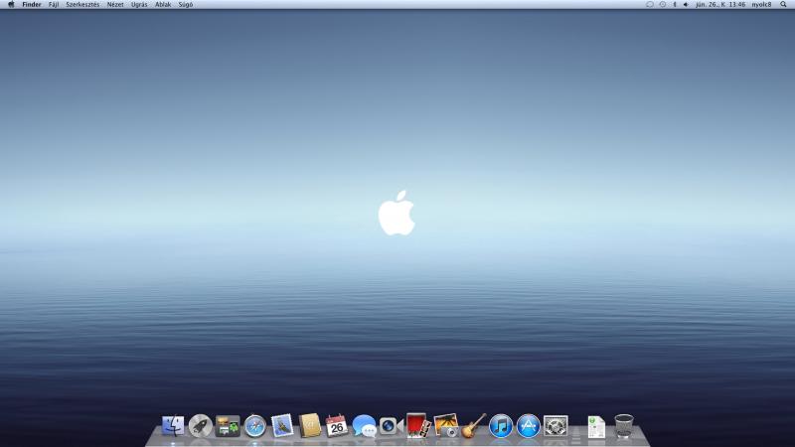This screenshot has width=795, height=447.
Task: Open the Nézet menu
Action: point(115,5)
